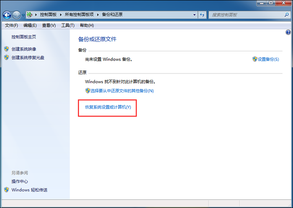
Task: Click the refresh button beside address bar
Action: (x=202, y=15)
